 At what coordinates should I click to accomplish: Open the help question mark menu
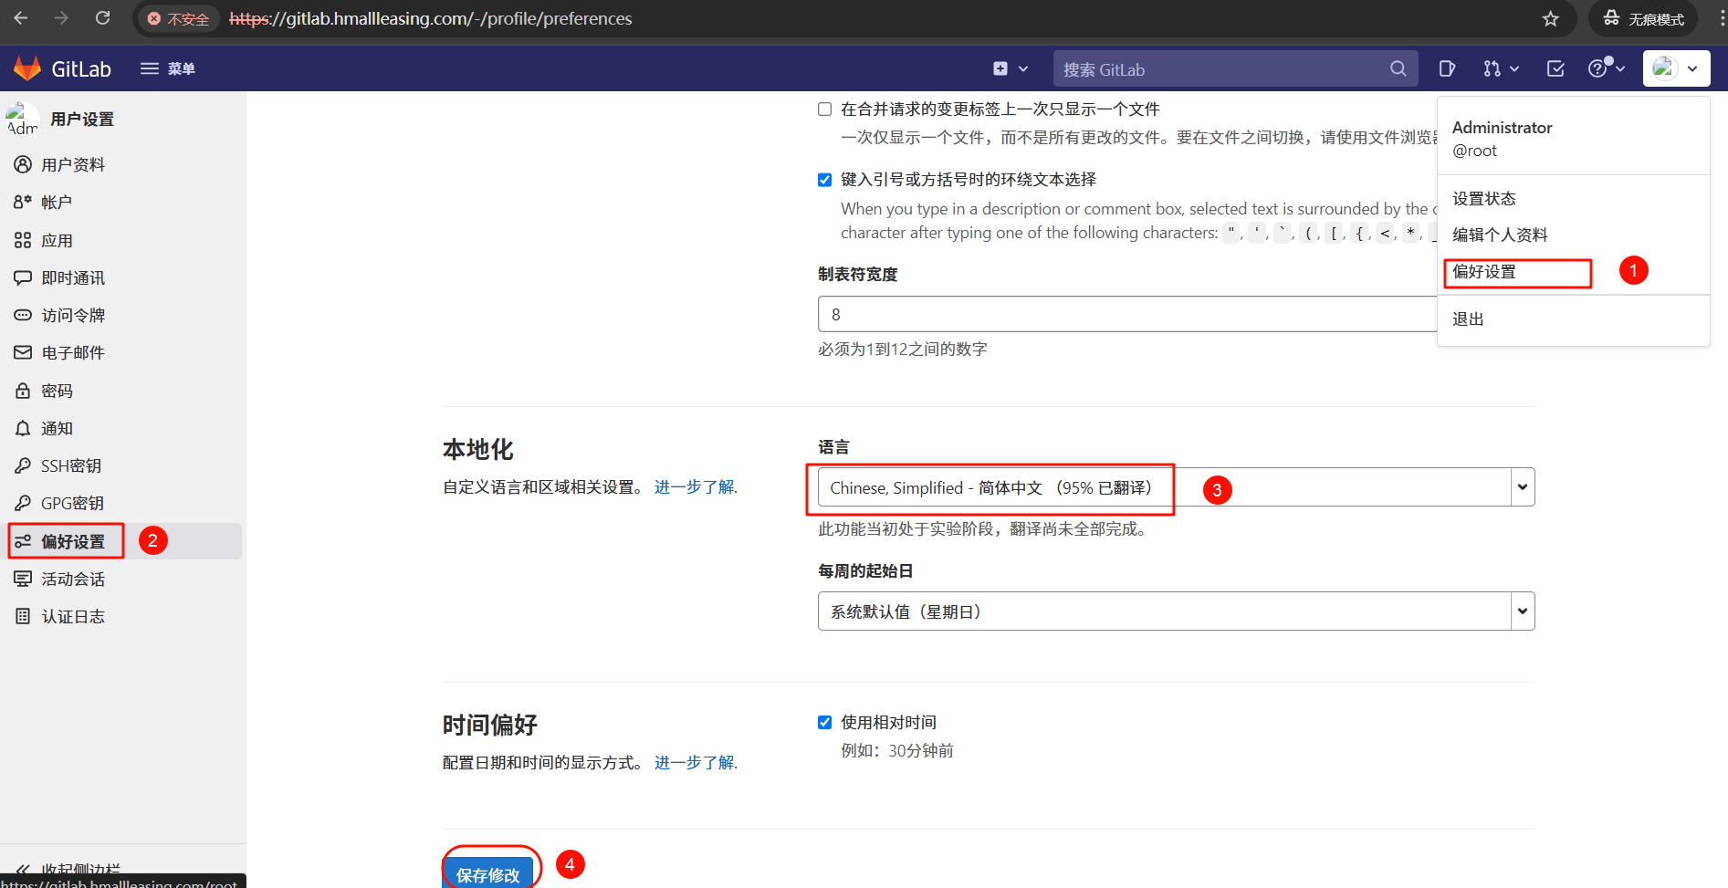1600,68
